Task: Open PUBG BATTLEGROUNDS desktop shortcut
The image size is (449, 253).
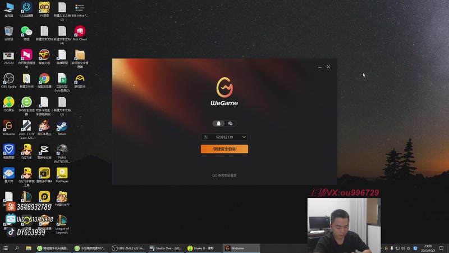Action: coord(62,153)
